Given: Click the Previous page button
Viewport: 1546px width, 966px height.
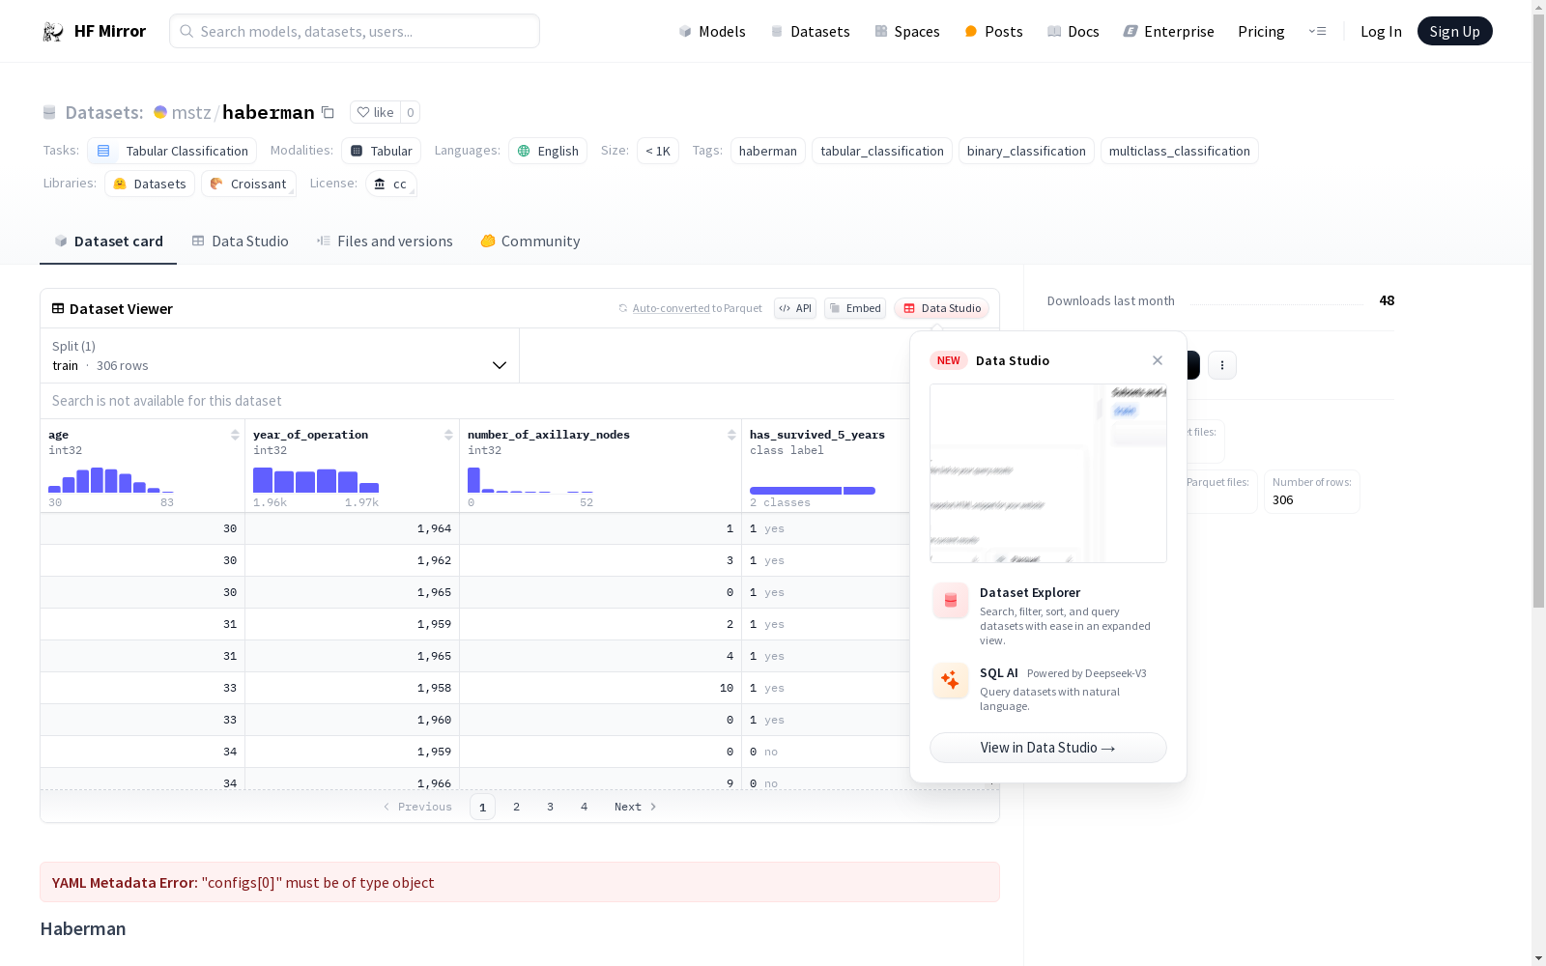Looking at the screenshot, I should [x=417, y=807].
